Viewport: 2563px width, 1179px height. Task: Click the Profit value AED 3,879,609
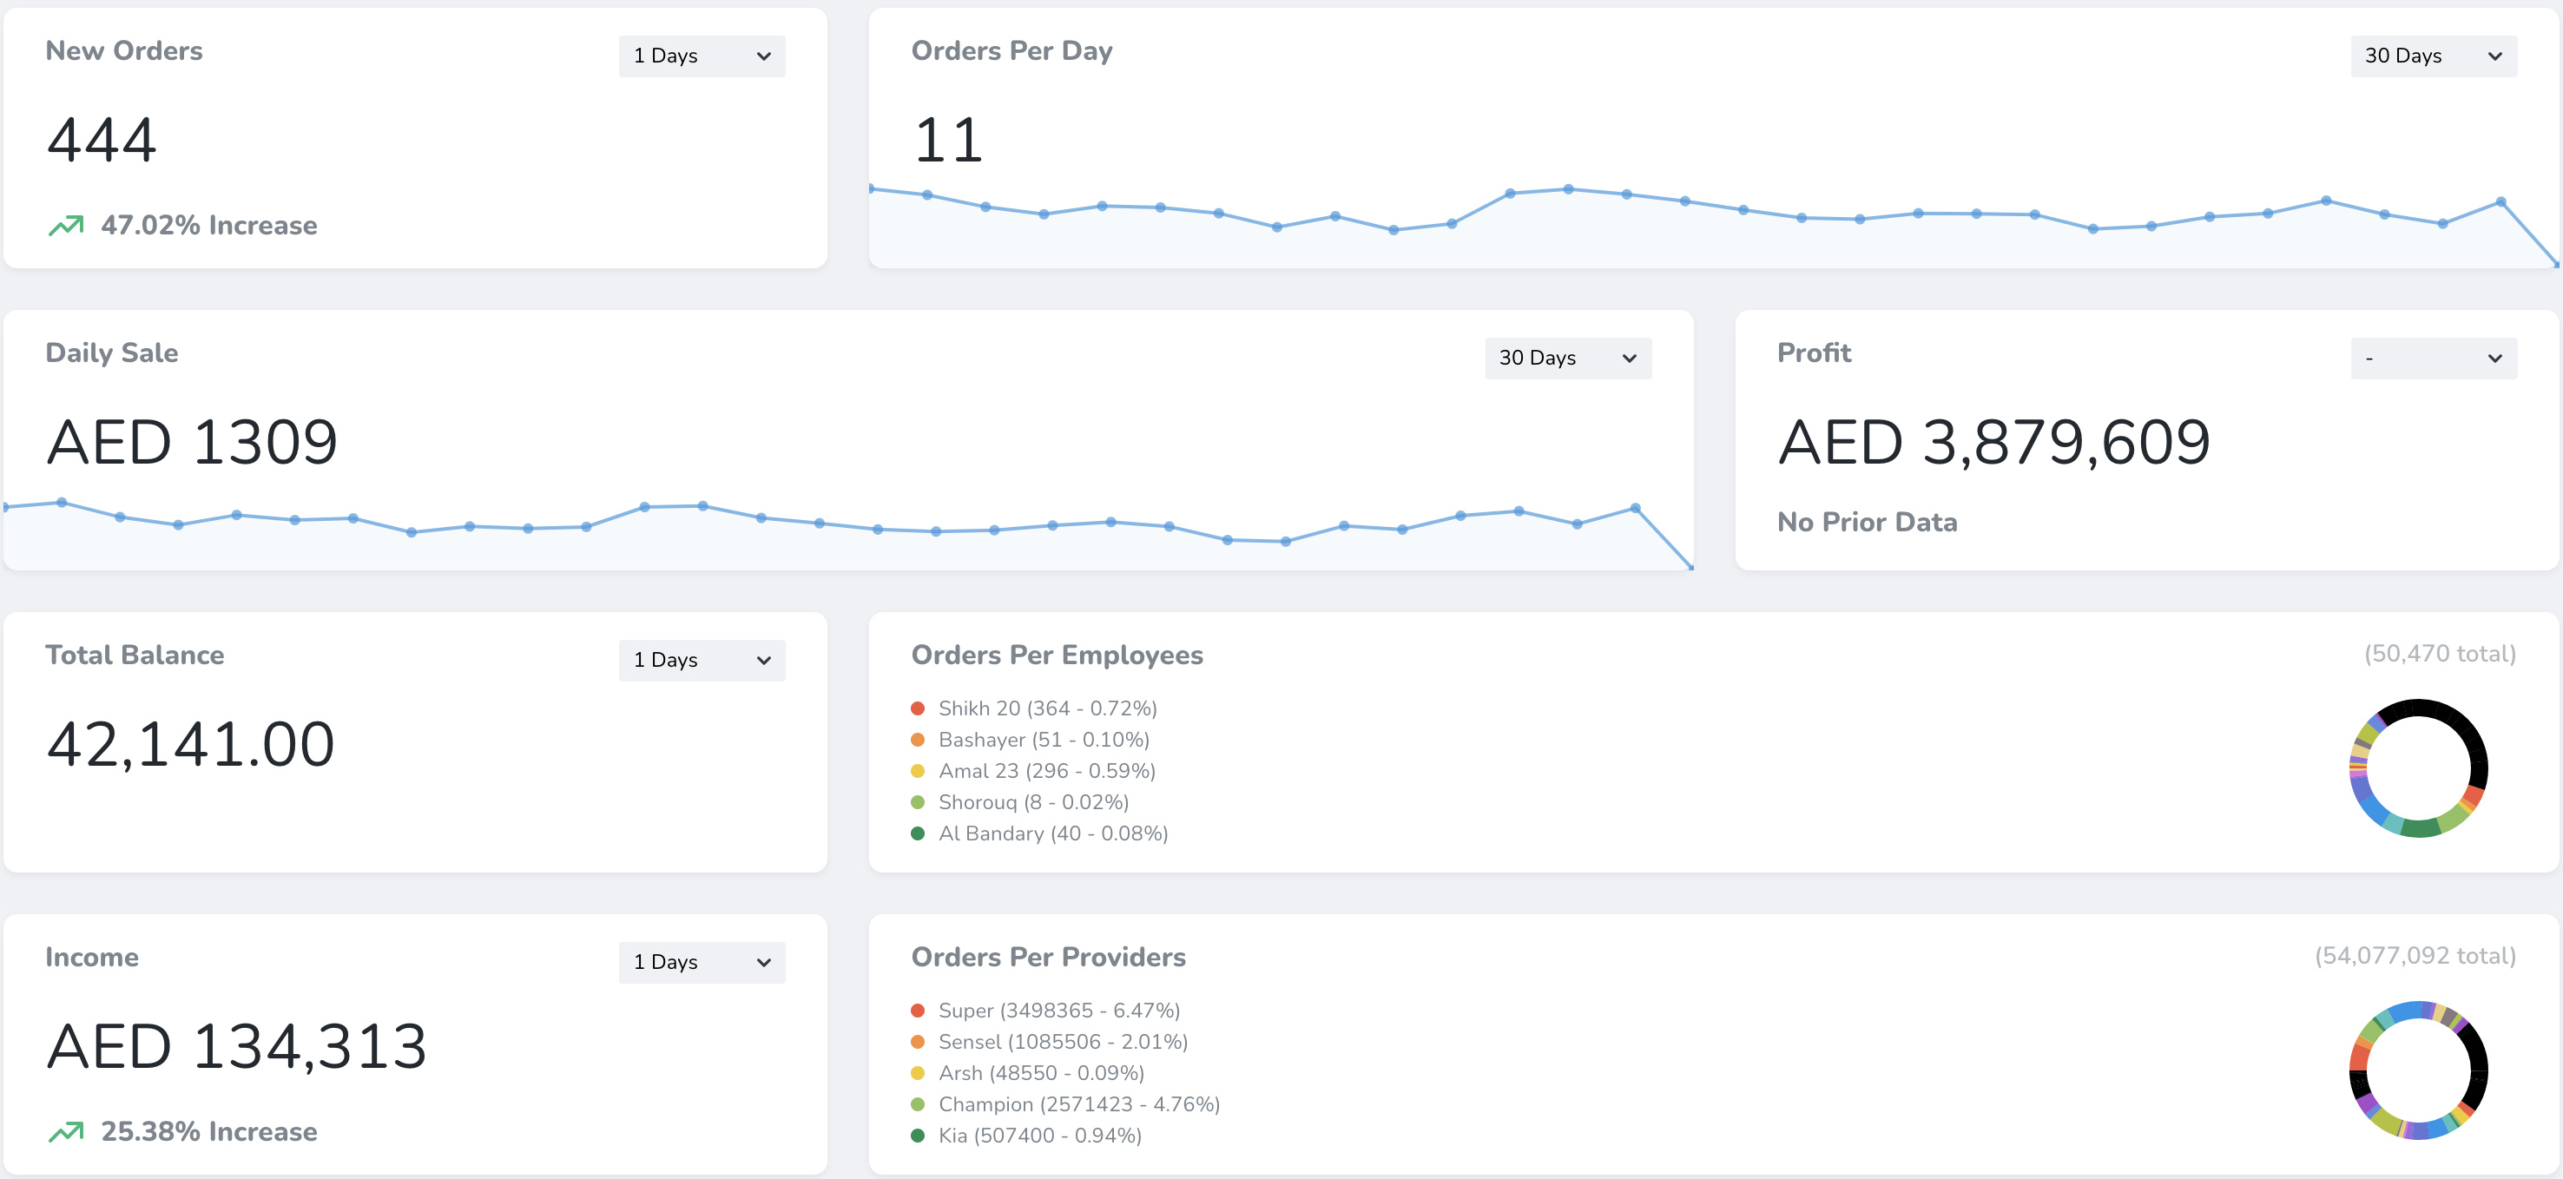pos(1994,442)
